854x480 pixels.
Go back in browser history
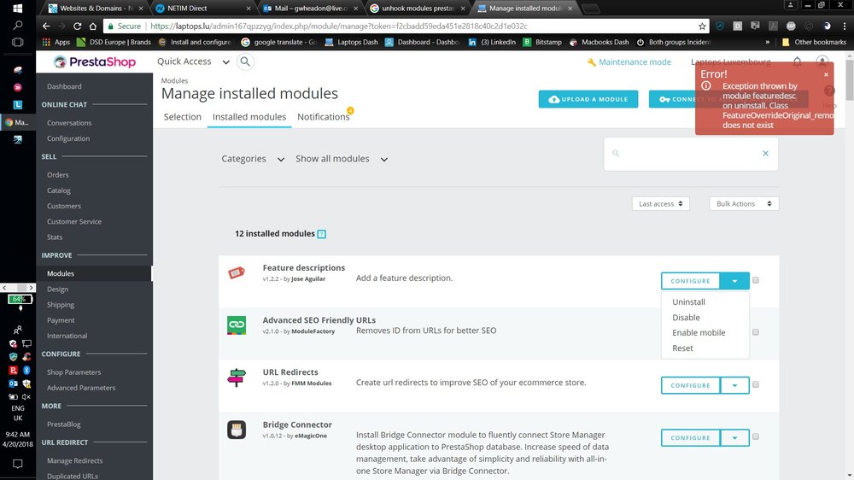click(46, 26)
